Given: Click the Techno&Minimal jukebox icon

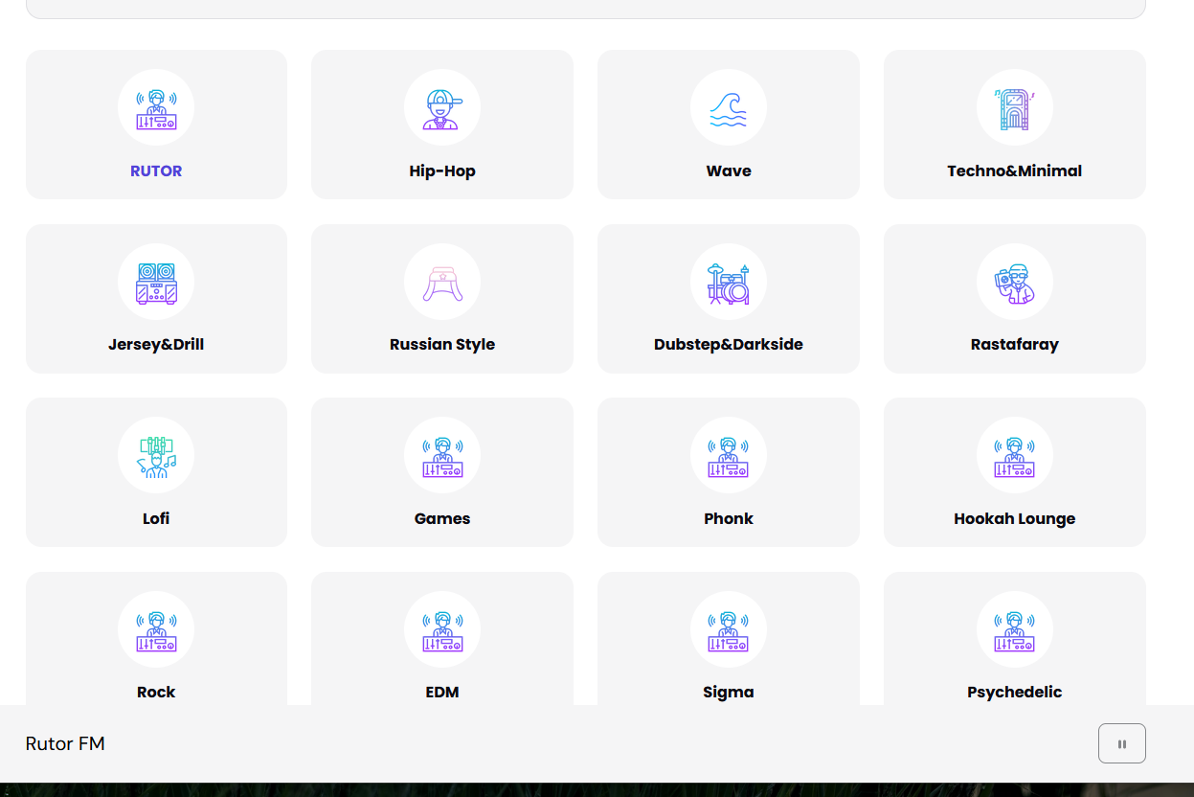Looking at the screenshot, I should 1014,107.
